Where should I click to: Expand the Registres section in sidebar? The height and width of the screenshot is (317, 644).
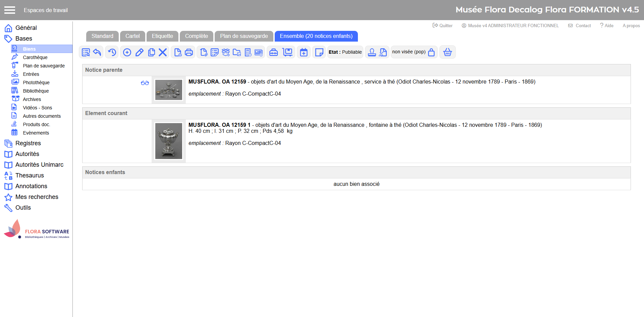tap(28, 143)
